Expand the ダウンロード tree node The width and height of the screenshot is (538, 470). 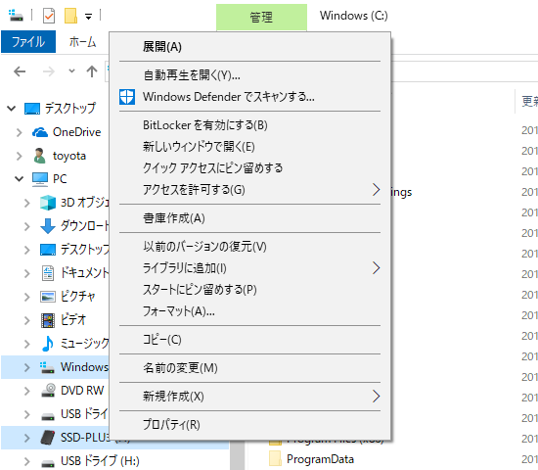click(x=27, y=226)
